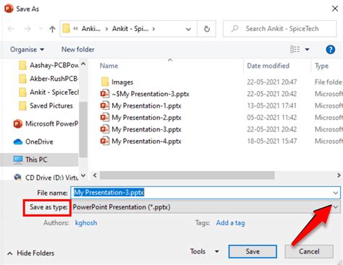
Task: Click the My Presentation-2.pptx PowerPoint icon
Action: point(105,117)
